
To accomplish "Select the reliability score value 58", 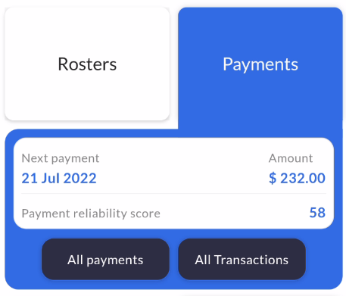I will click(x=317, y=213).
